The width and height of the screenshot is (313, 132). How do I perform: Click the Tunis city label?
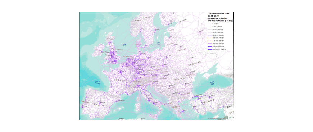coord(143,119)
